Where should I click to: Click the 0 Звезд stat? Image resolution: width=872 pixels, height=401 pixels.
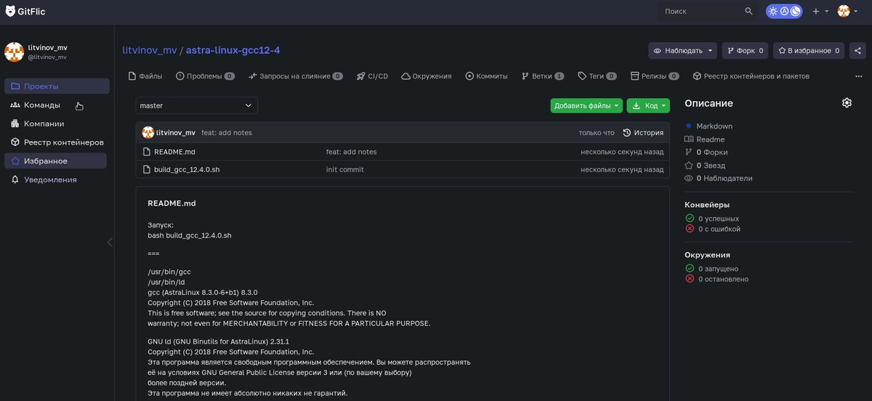[x=711, y=166]
